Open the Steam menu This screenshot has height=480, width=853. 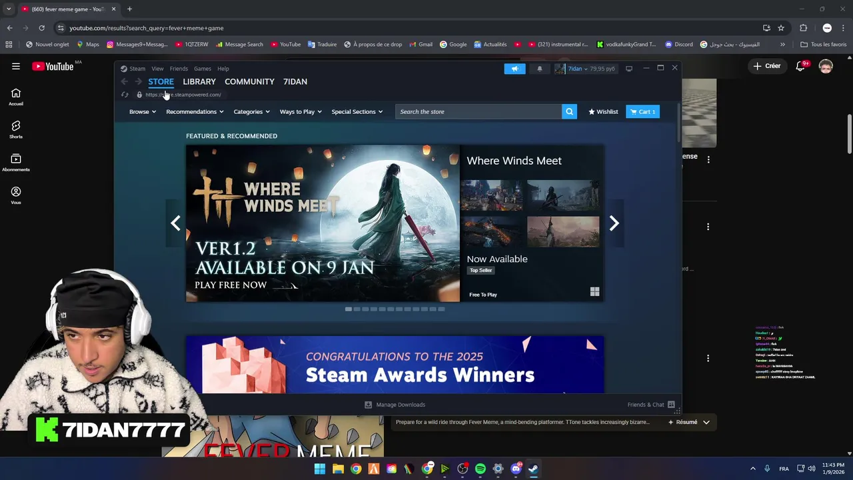coord(133,69)
